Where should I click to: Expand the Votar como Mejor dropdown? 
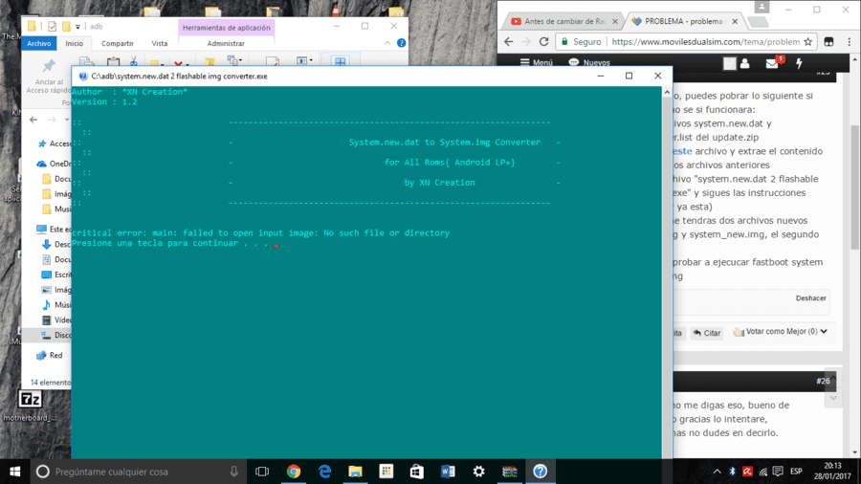pos(824,332)
